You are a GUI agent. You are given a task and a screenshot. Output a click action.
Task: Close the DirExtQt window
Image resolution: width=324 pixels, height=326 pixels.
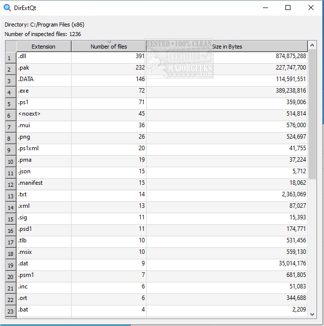tap(311, 8)
